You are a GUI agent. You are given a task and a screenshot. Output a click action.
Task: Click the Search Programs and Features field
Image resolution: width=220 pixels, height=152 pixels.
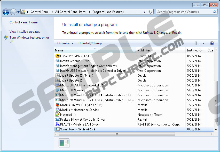[184, 12]
